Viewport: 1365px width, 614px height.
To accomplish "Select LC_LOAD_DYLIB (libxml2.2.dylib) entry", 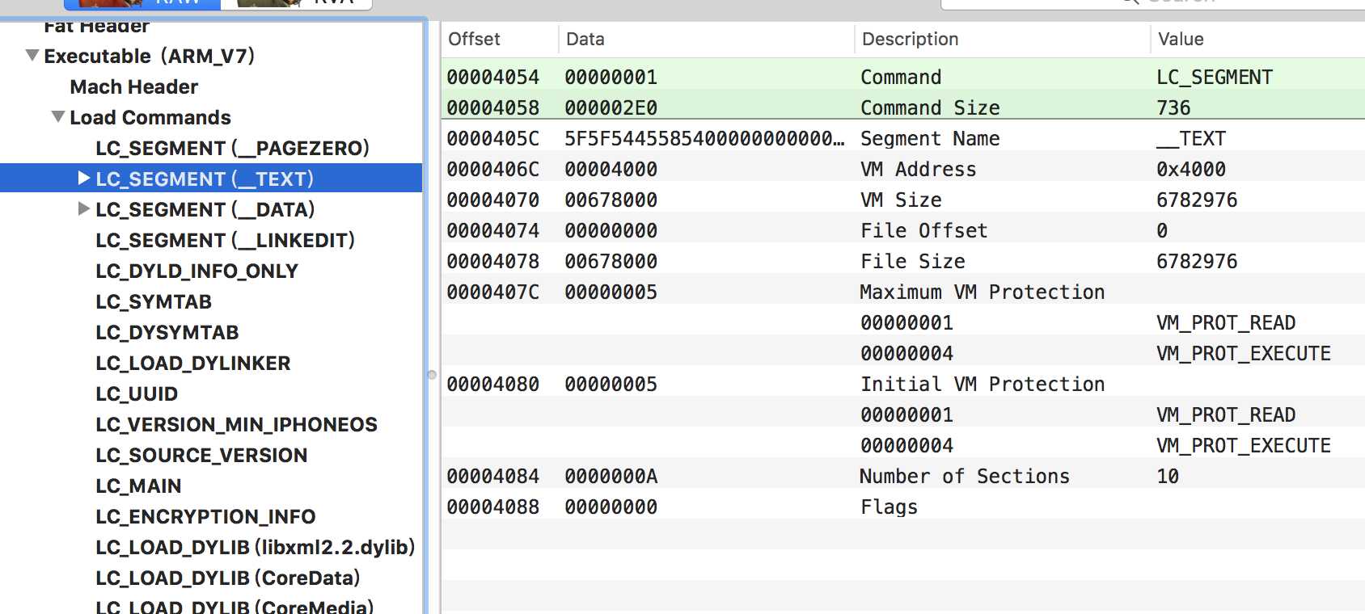I will coord(255,547).
